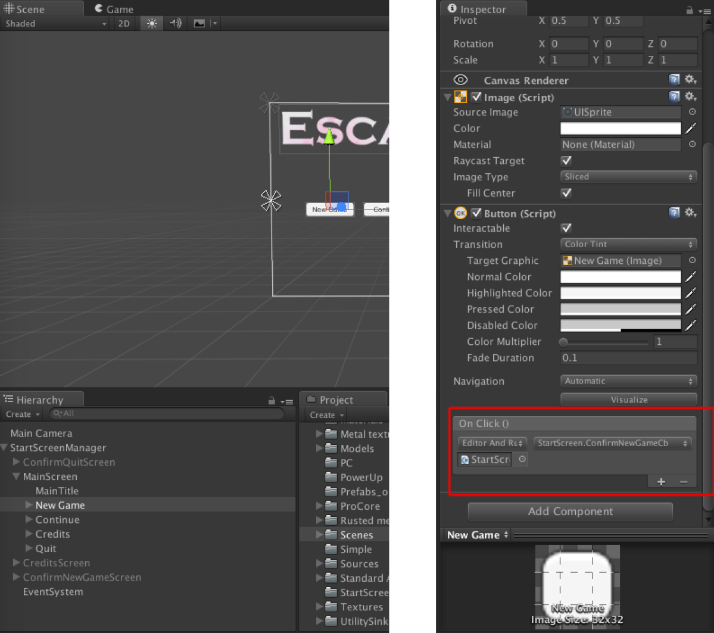Disable the Fill Center checkbox
Screen dimensions: 714x633
566,193
